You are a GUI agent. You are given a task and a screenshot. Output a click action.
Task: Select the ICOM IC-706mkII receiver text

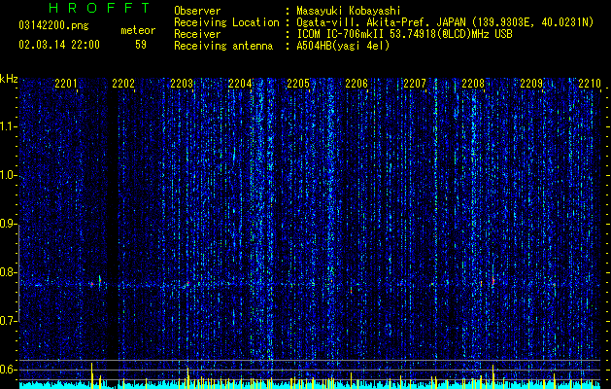pos(342,34)
